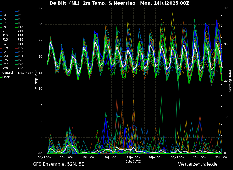Click the 14Jul 00z date tick label

click(44, 157)
